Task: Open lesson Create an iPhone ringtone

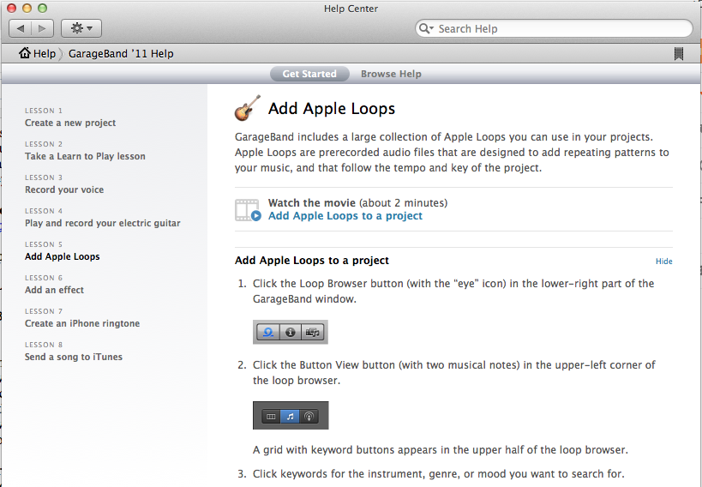Action: pyautogui.click(x=82, y=323)
